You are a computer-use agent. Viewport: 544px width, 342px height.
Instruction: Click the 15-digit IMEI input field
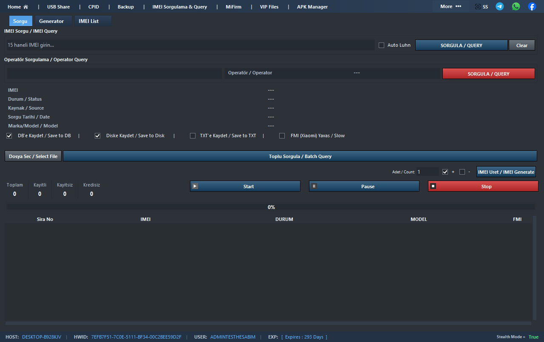point(190,45)
